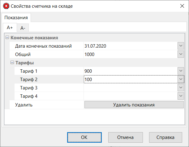The width and height of the screenshot is (189, 147).
Task: Open the A- tab
Action: (x=23, y=28)
